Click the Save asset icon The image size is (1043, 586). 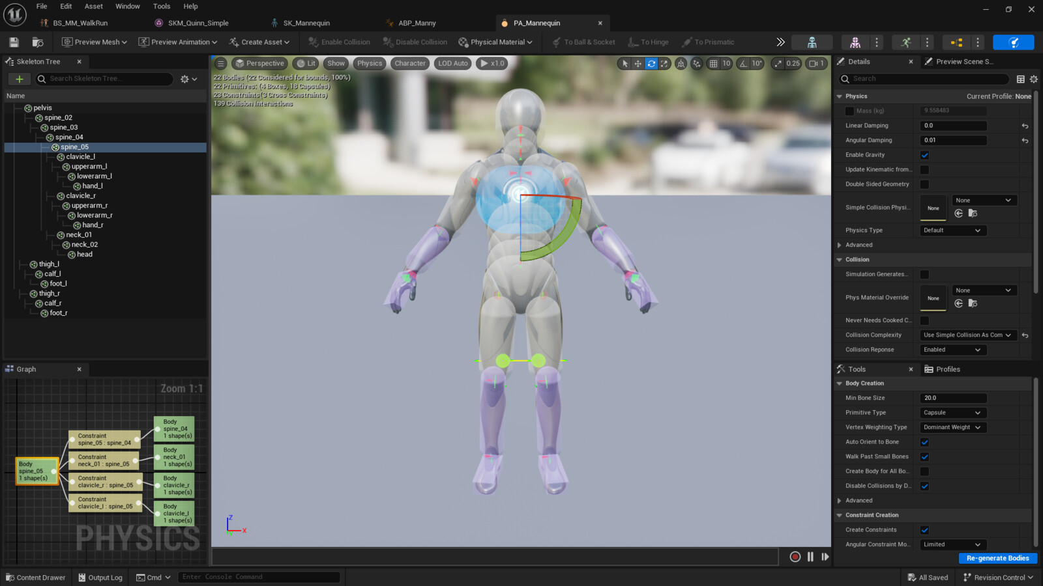[x=14, y=42]
